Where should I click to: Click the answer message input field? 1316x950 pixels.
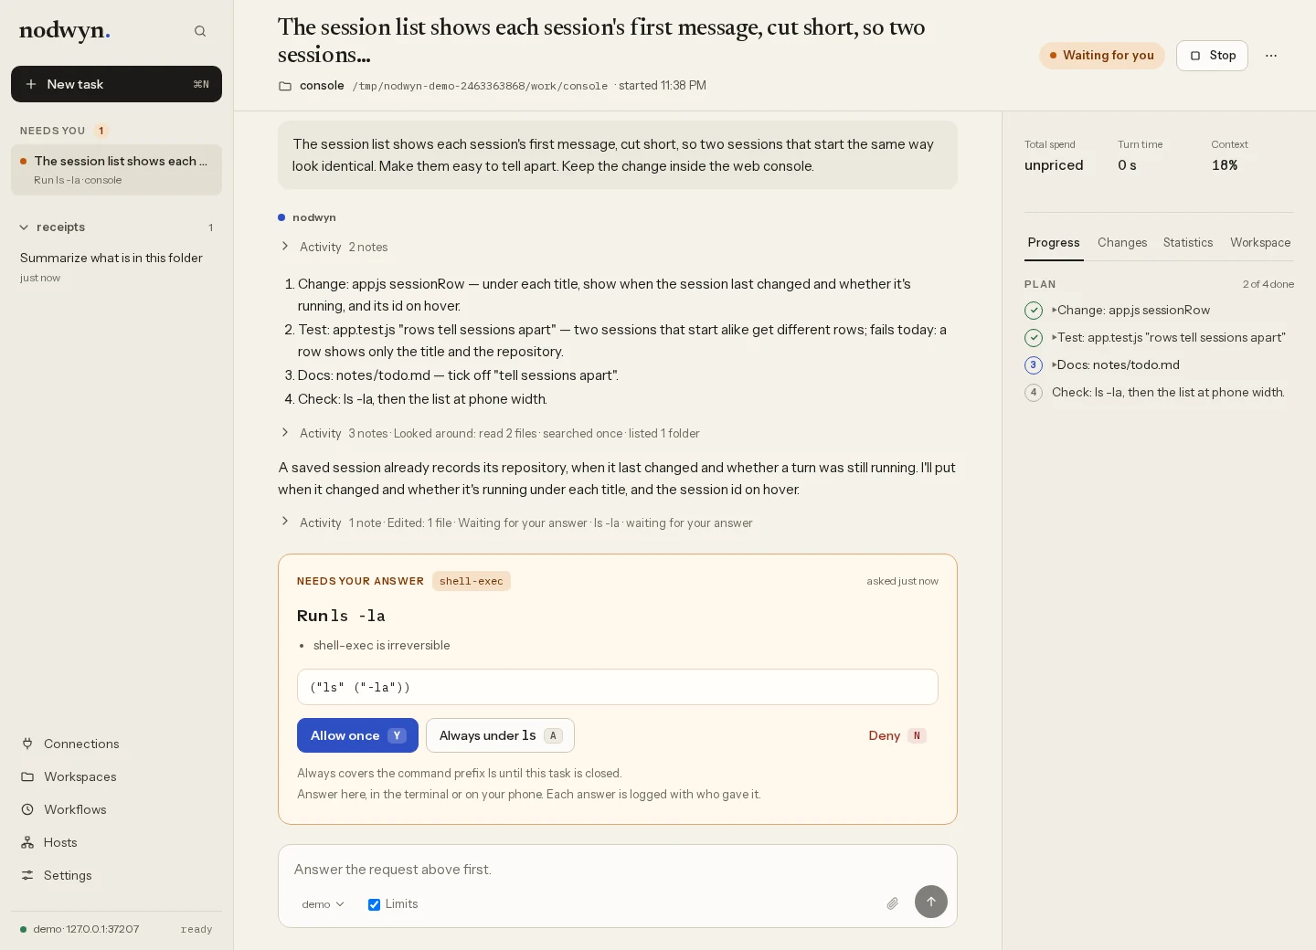[618, 870]
